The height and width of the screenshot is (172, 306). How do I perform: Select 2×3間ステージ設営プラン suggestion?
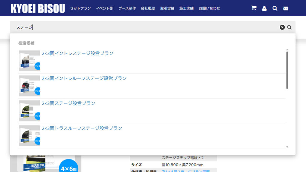(68, 103)
